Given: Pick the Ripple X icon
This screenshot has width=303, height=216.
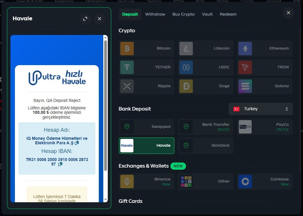Looking at the screenshot, I should (127, 86).
